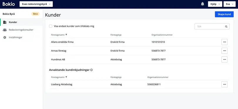Click the Beta badge
The image size is (238, 109).
35,14
